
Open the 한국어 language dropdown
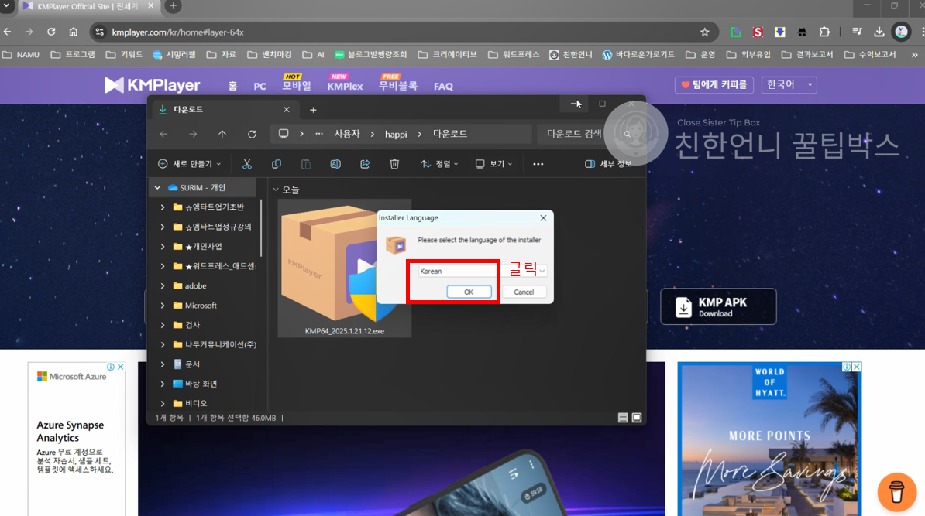(x=789, y=85)
